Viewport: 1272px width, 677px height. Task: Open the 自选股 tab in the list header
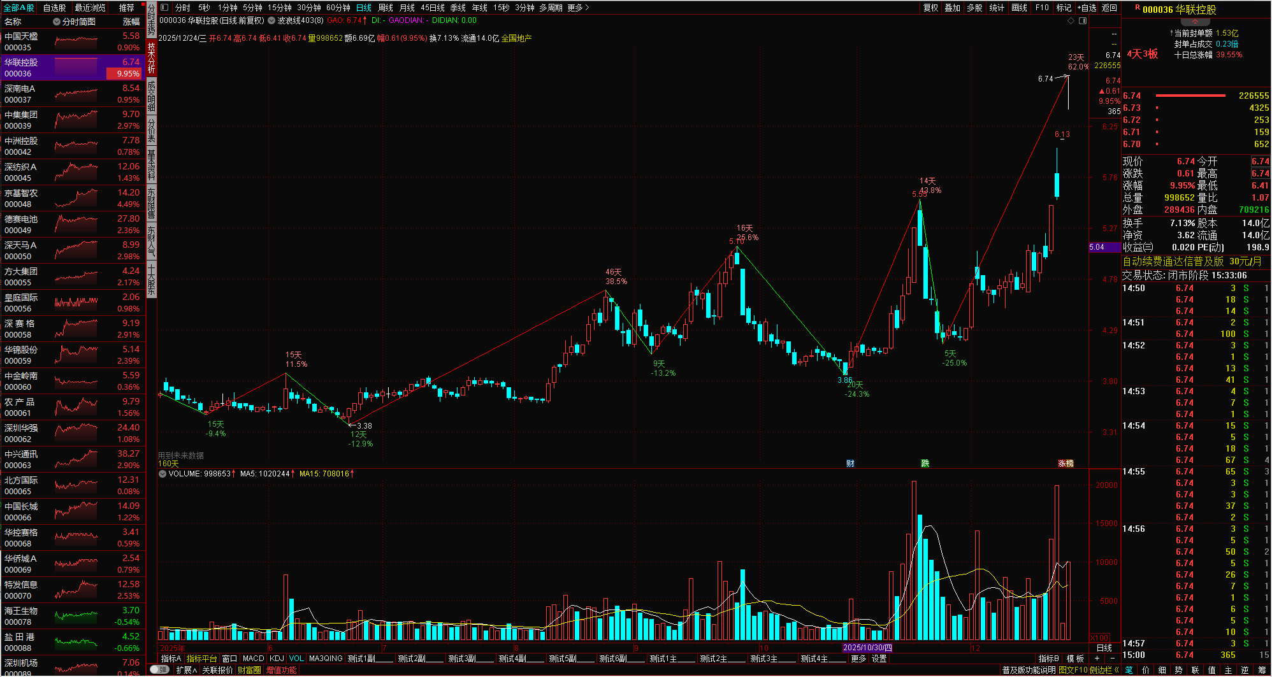54,8
